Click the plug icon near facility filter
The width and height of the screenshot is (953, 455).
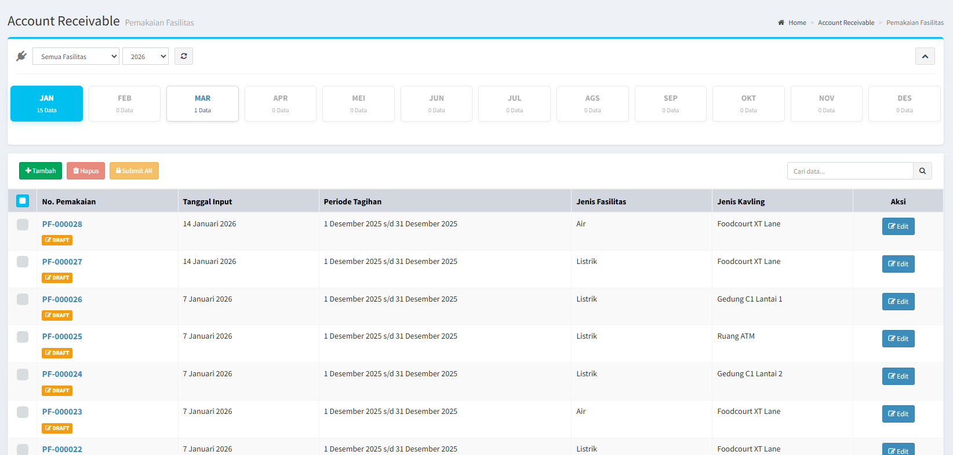(21, 56)
